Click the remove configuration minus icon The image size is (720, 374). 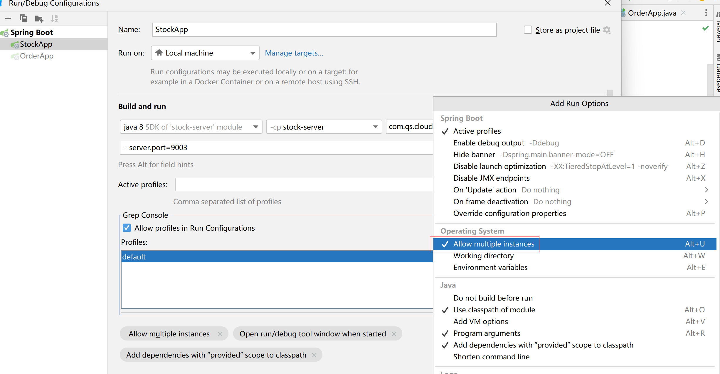tap(8, 19)
